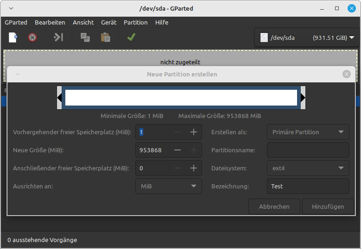Decrease Anschließender freier Speicherplatz with minus

tap(177, 168)
